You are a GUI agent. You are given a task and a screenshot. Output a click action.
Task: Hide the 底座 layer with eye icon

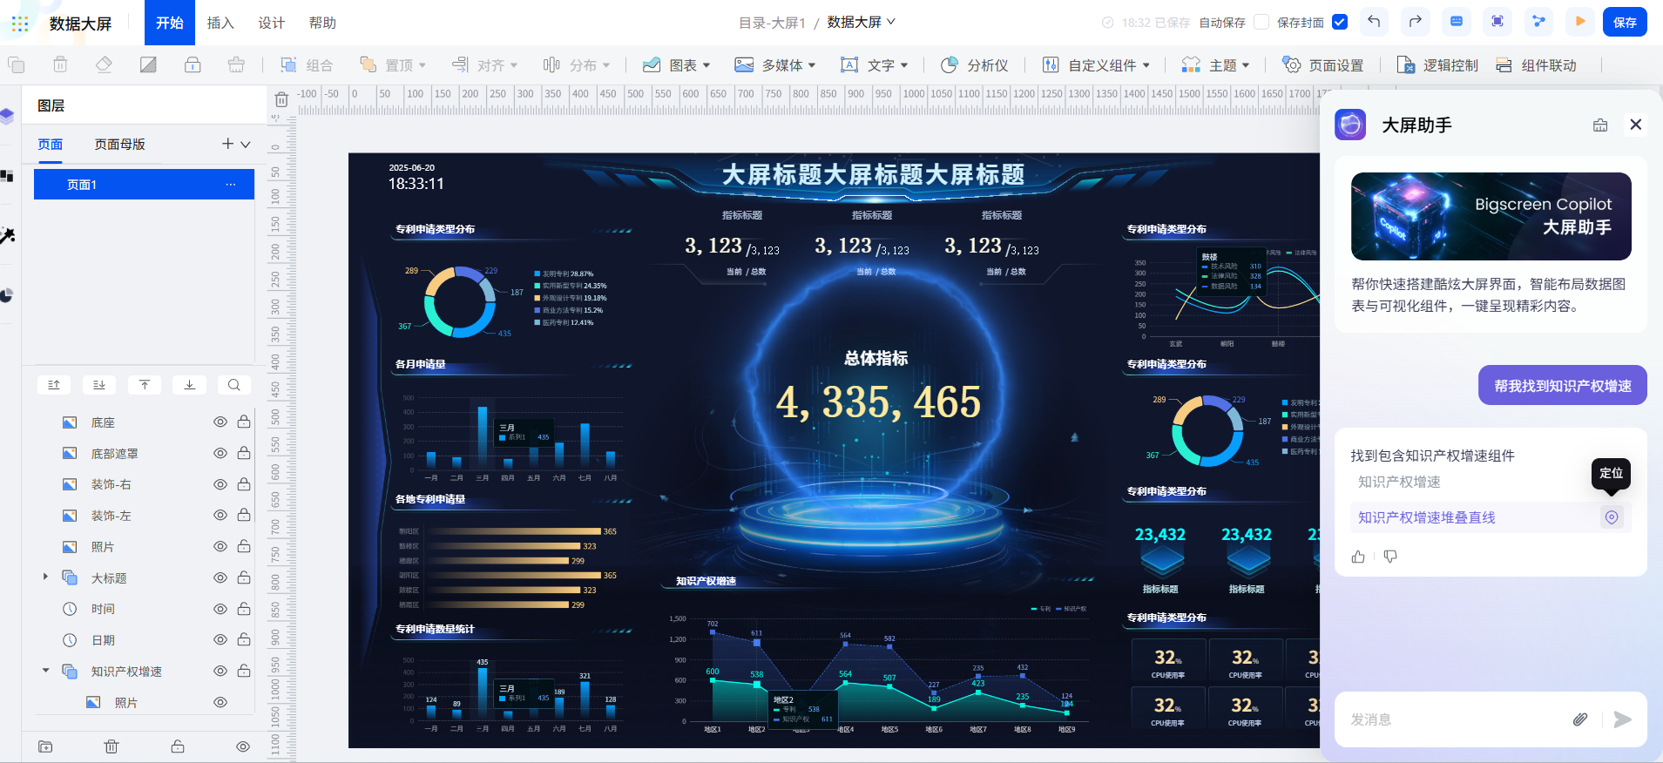point(220,422)
